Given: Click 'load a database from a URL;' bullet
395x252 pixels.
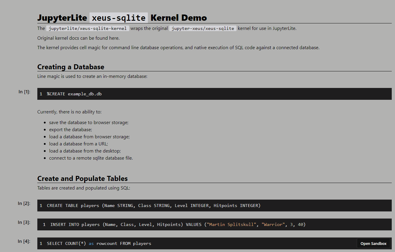Looking at the screenshot, I should (79, 144).
